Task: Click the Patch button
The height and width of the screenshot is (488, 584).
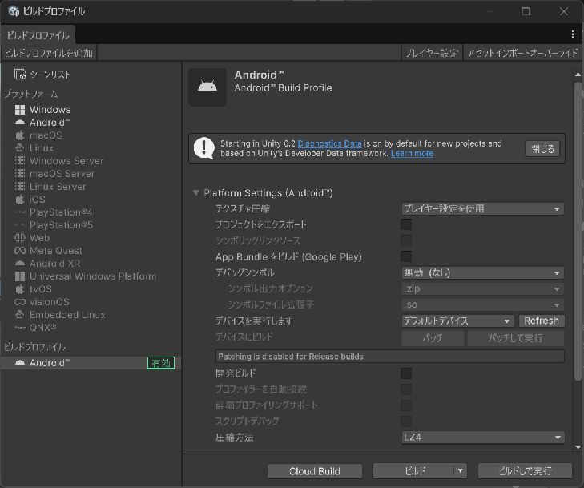Action: coord(433,338)
